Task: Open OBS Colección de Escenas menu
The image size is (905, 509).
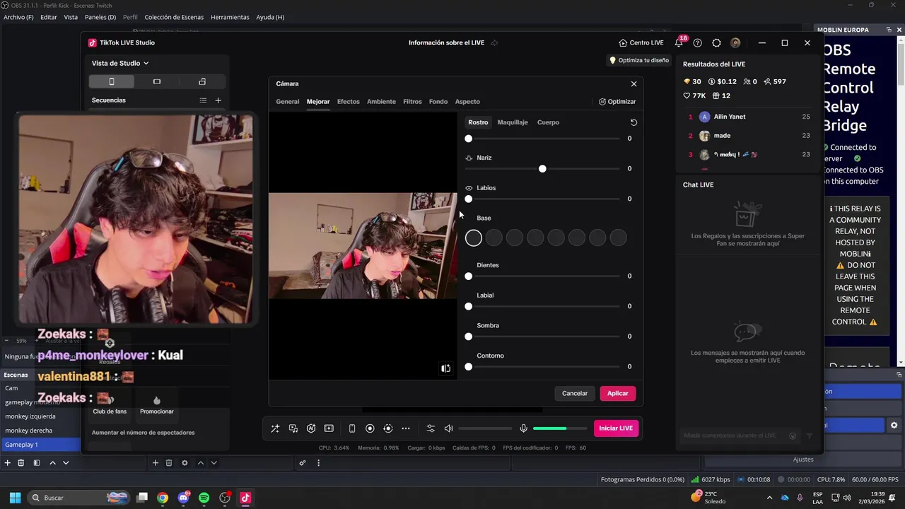Action: pyautogui.click(x=174, y=17)
